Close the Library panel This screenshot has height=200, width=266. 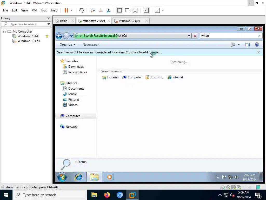point(49,18)
